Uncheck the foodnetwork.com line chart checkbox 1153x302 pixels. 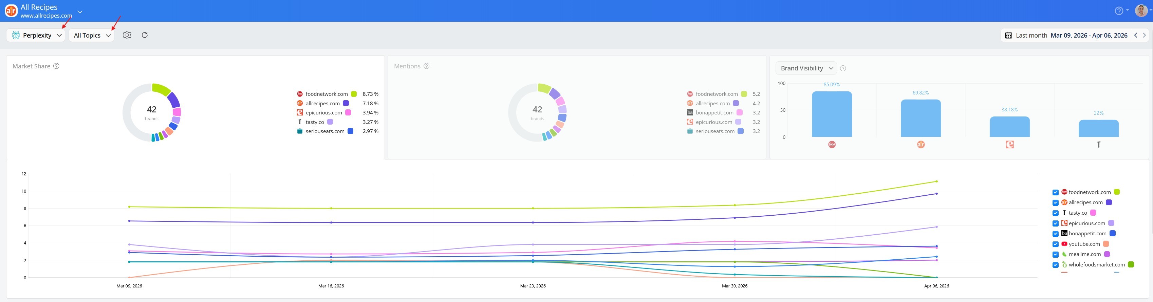click(1056, 193)
